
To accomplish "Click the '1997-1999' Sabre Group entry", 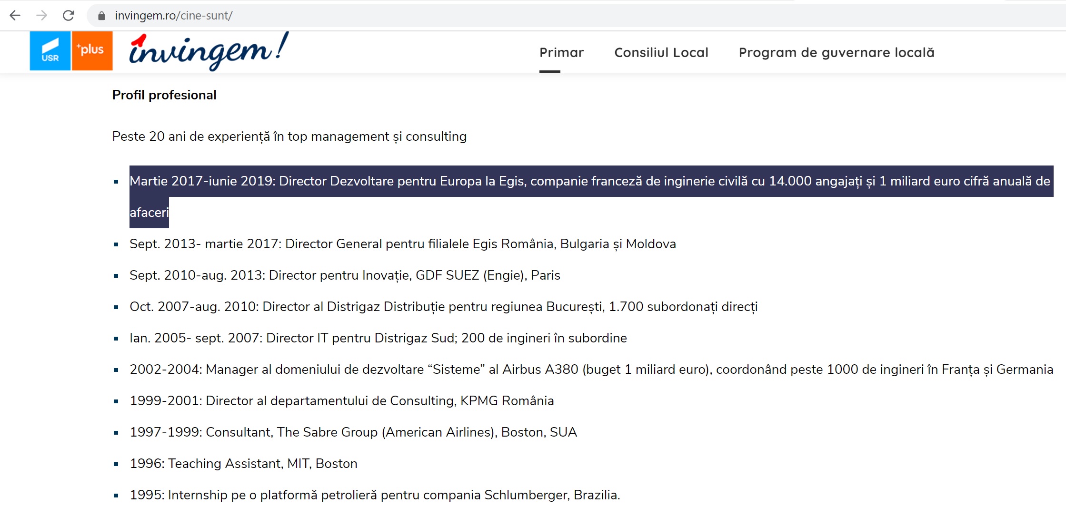I will [x=353, y=432].
